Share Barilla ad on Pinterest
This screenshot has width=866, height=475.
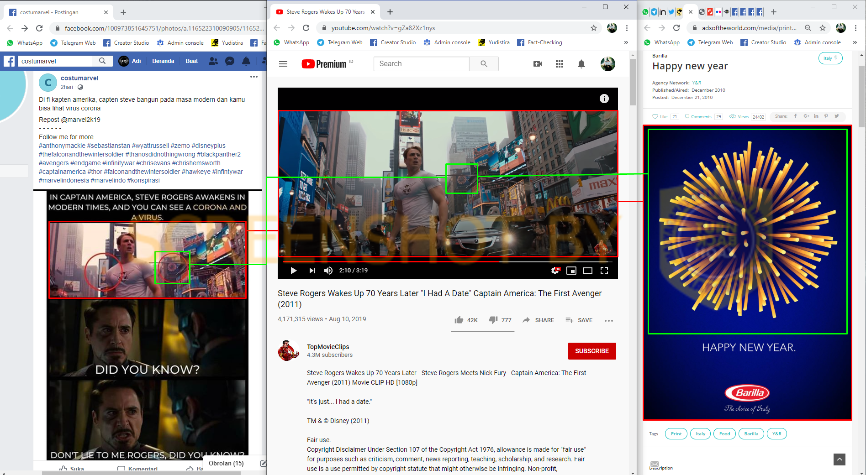click(826, 116)
